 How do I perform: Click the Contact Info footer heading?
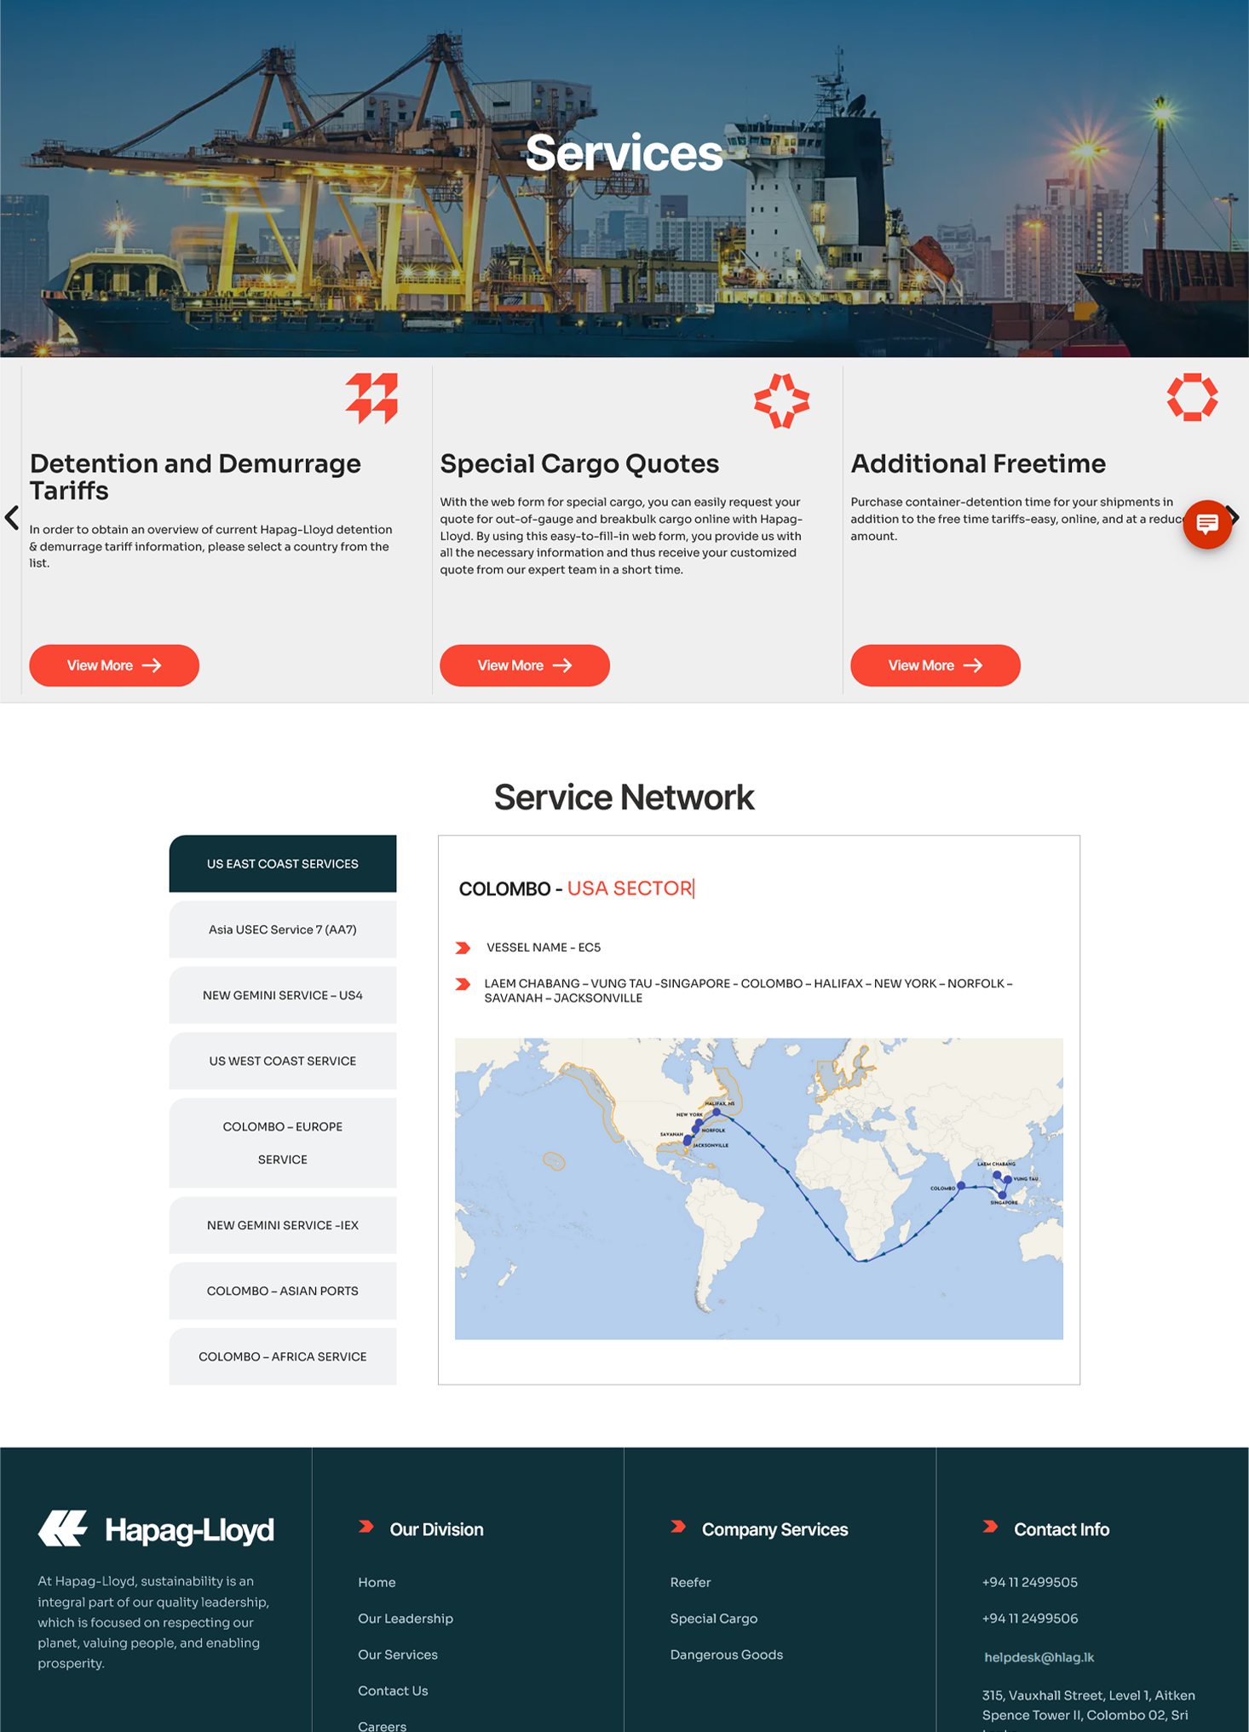point(1062,1529)
